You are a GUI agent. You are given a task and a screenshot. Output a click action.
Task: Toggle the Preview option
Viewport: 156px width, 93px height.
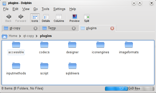point(74,18)
